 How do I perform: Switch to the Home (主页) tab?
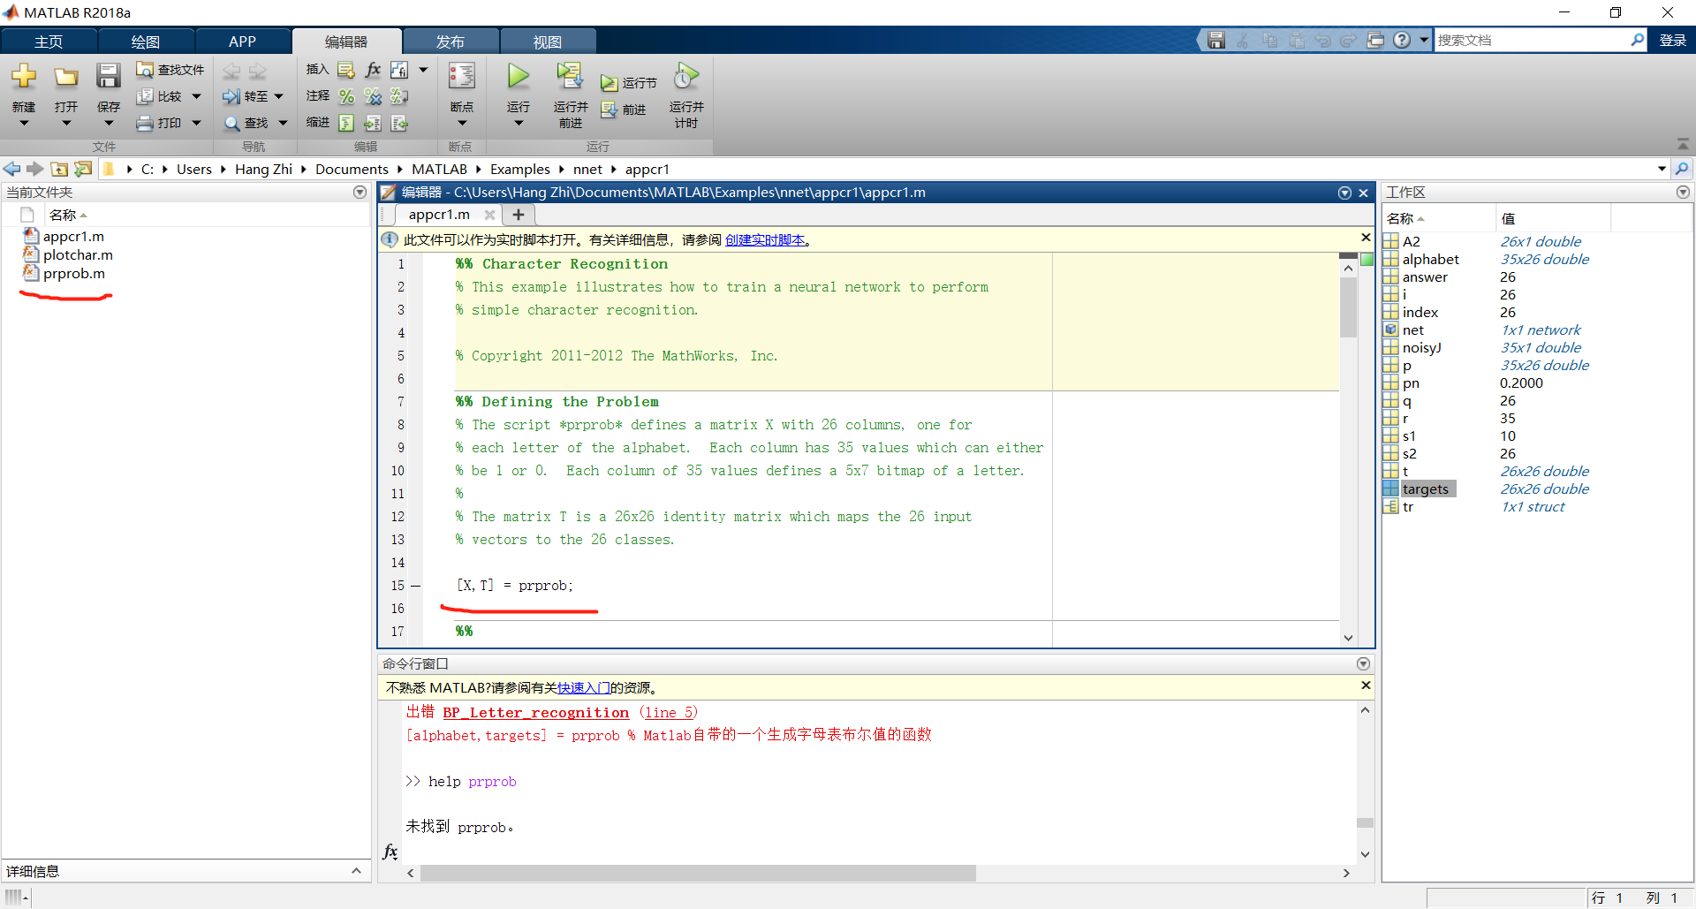coord(49,42)
